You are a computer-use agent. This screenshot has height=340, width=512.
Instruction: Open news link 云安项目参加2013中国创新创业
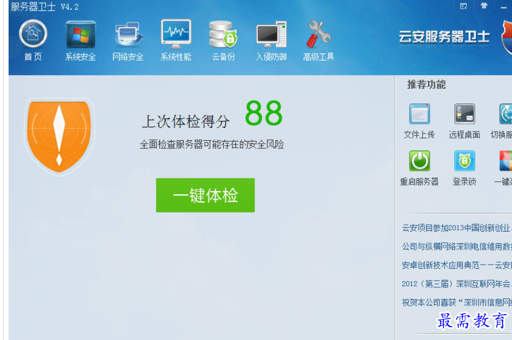[x=456, y=228]
